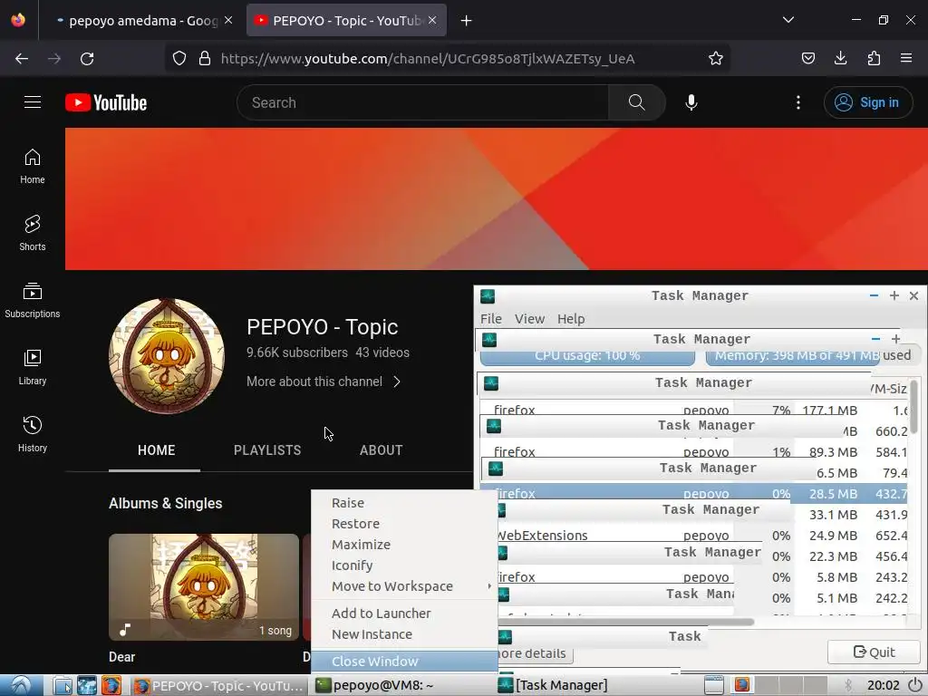Image resolution: width=928 pixels, height=696 pixels.
Task: Reload the page in Firefox
Action: click(87, 59)
